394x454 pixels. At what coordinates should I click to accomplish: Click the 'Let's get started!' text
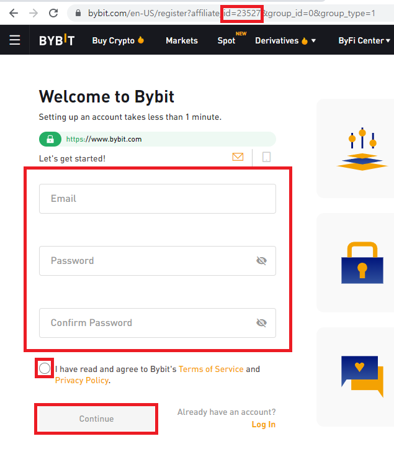pyautogui.click(x=72, y=158)
